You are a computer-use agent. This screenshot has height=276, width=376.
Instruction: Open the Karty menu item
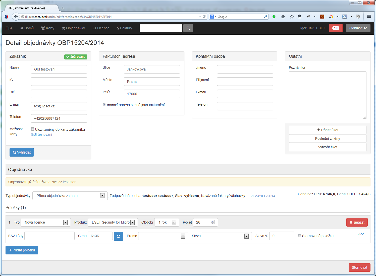[48, 28]
